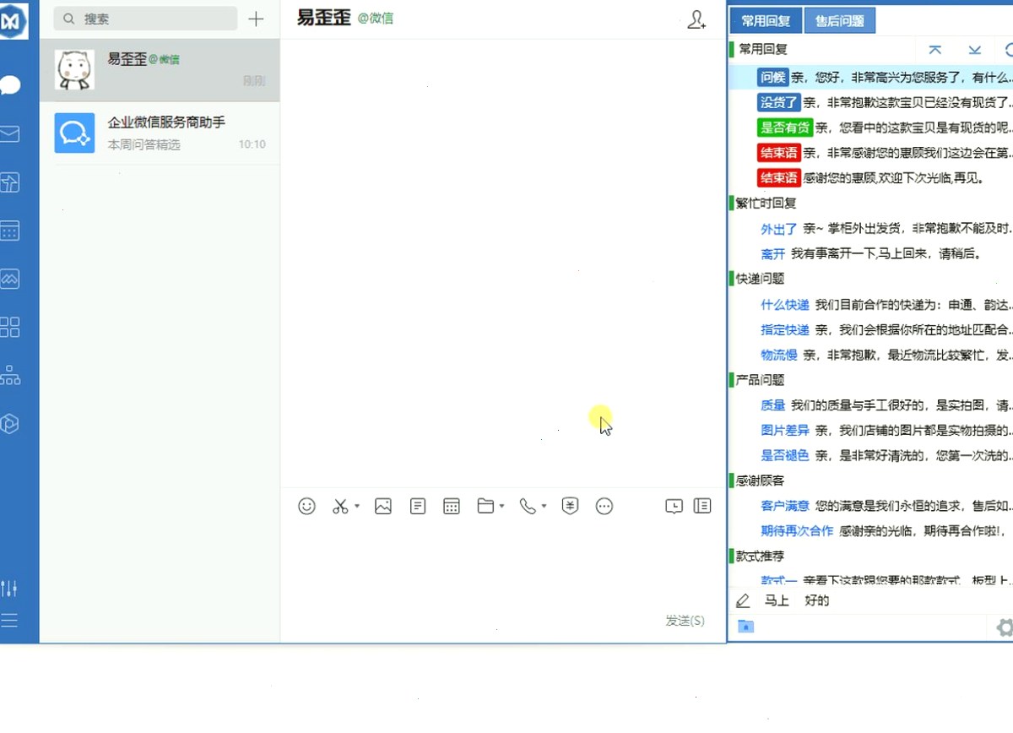This screenshot has width=1013, height=733.
Task: Collapse the 常用回复 group header
Action: point(763,50)
